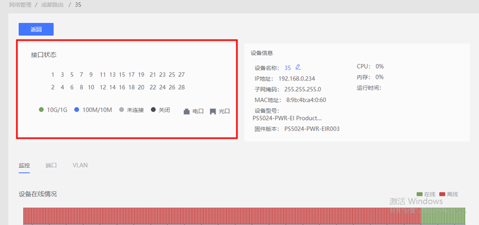Viewport: 479px width, 225px height.
Task: Select port number 20
Action: pos(141,88)
